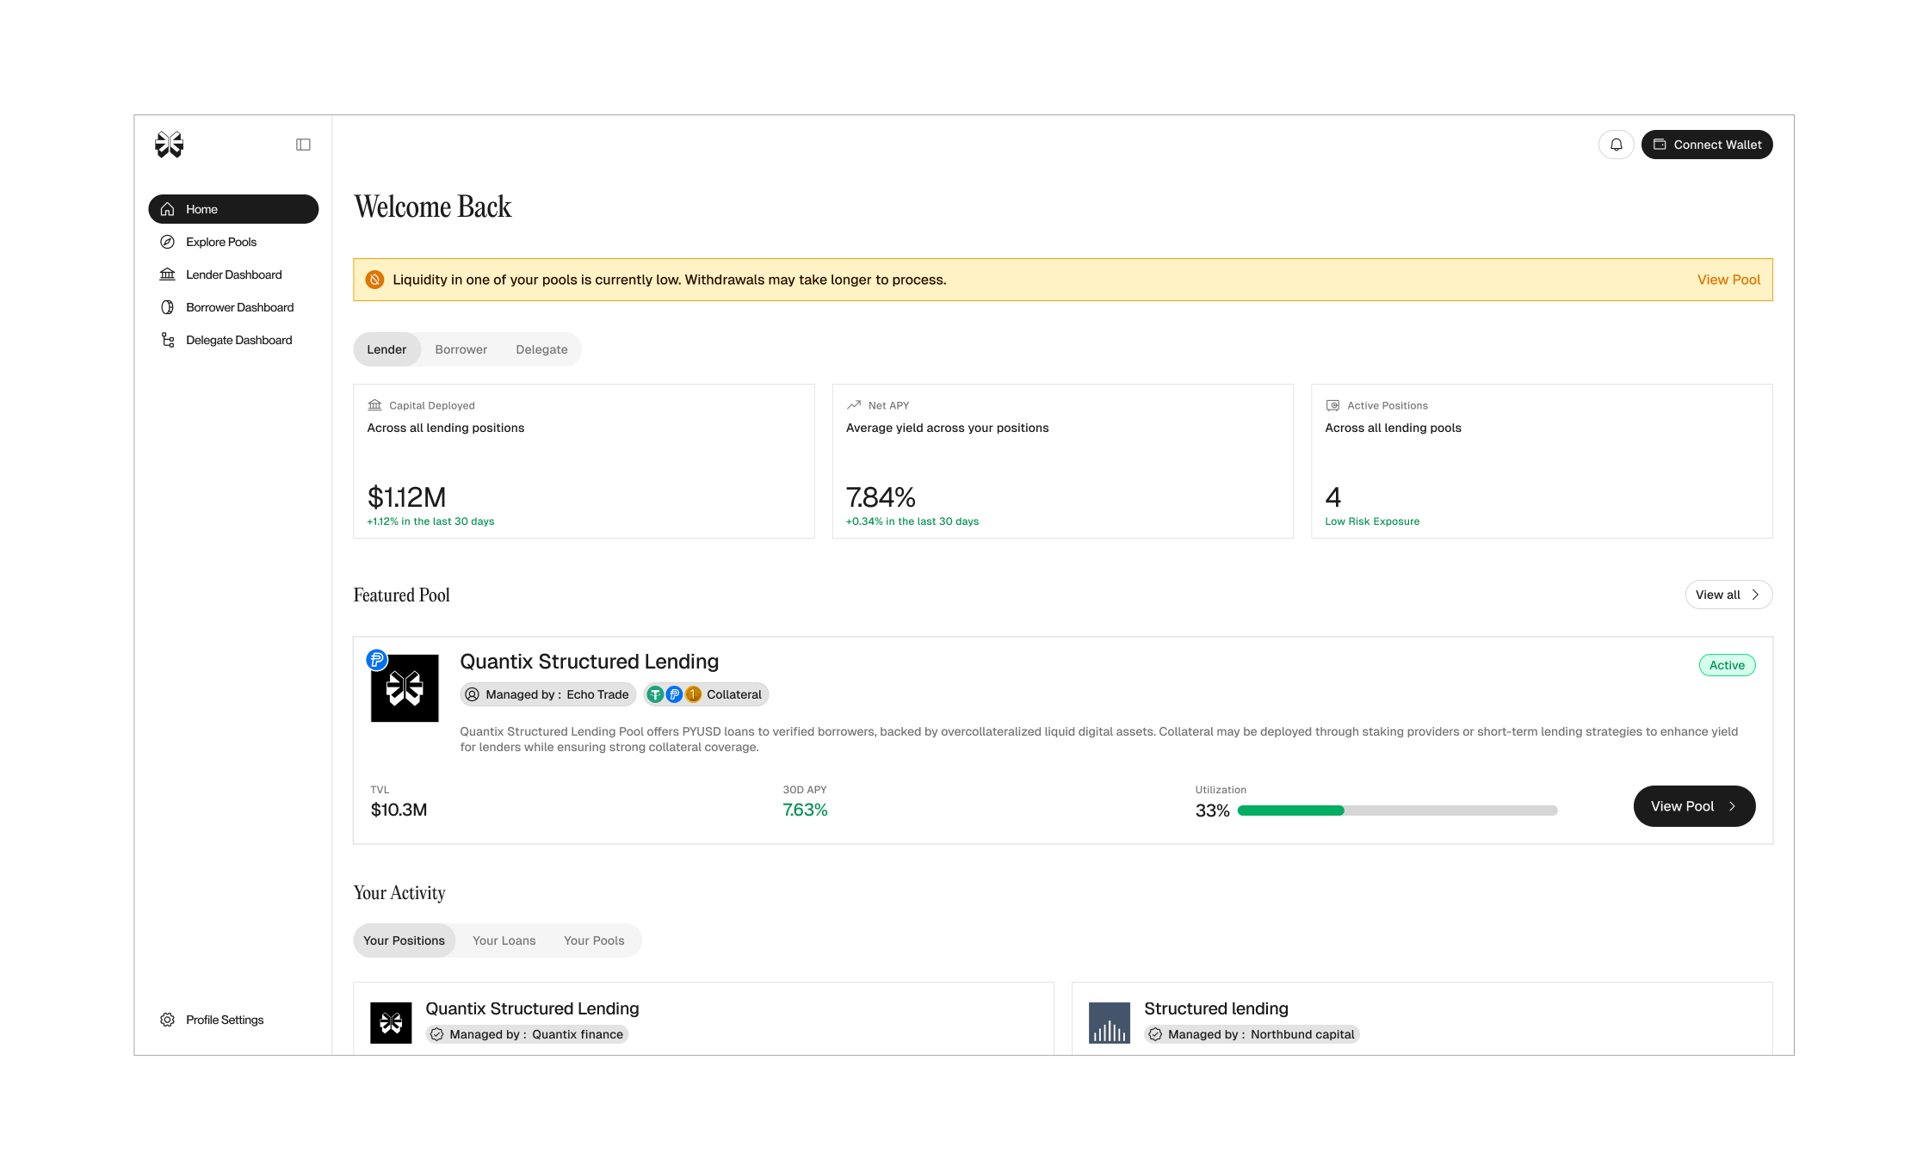Viewport: 1929px width, 1171px height.
Task: Click the wallet icon in Connect Wallet
Action: click(x=1660, y=145)
